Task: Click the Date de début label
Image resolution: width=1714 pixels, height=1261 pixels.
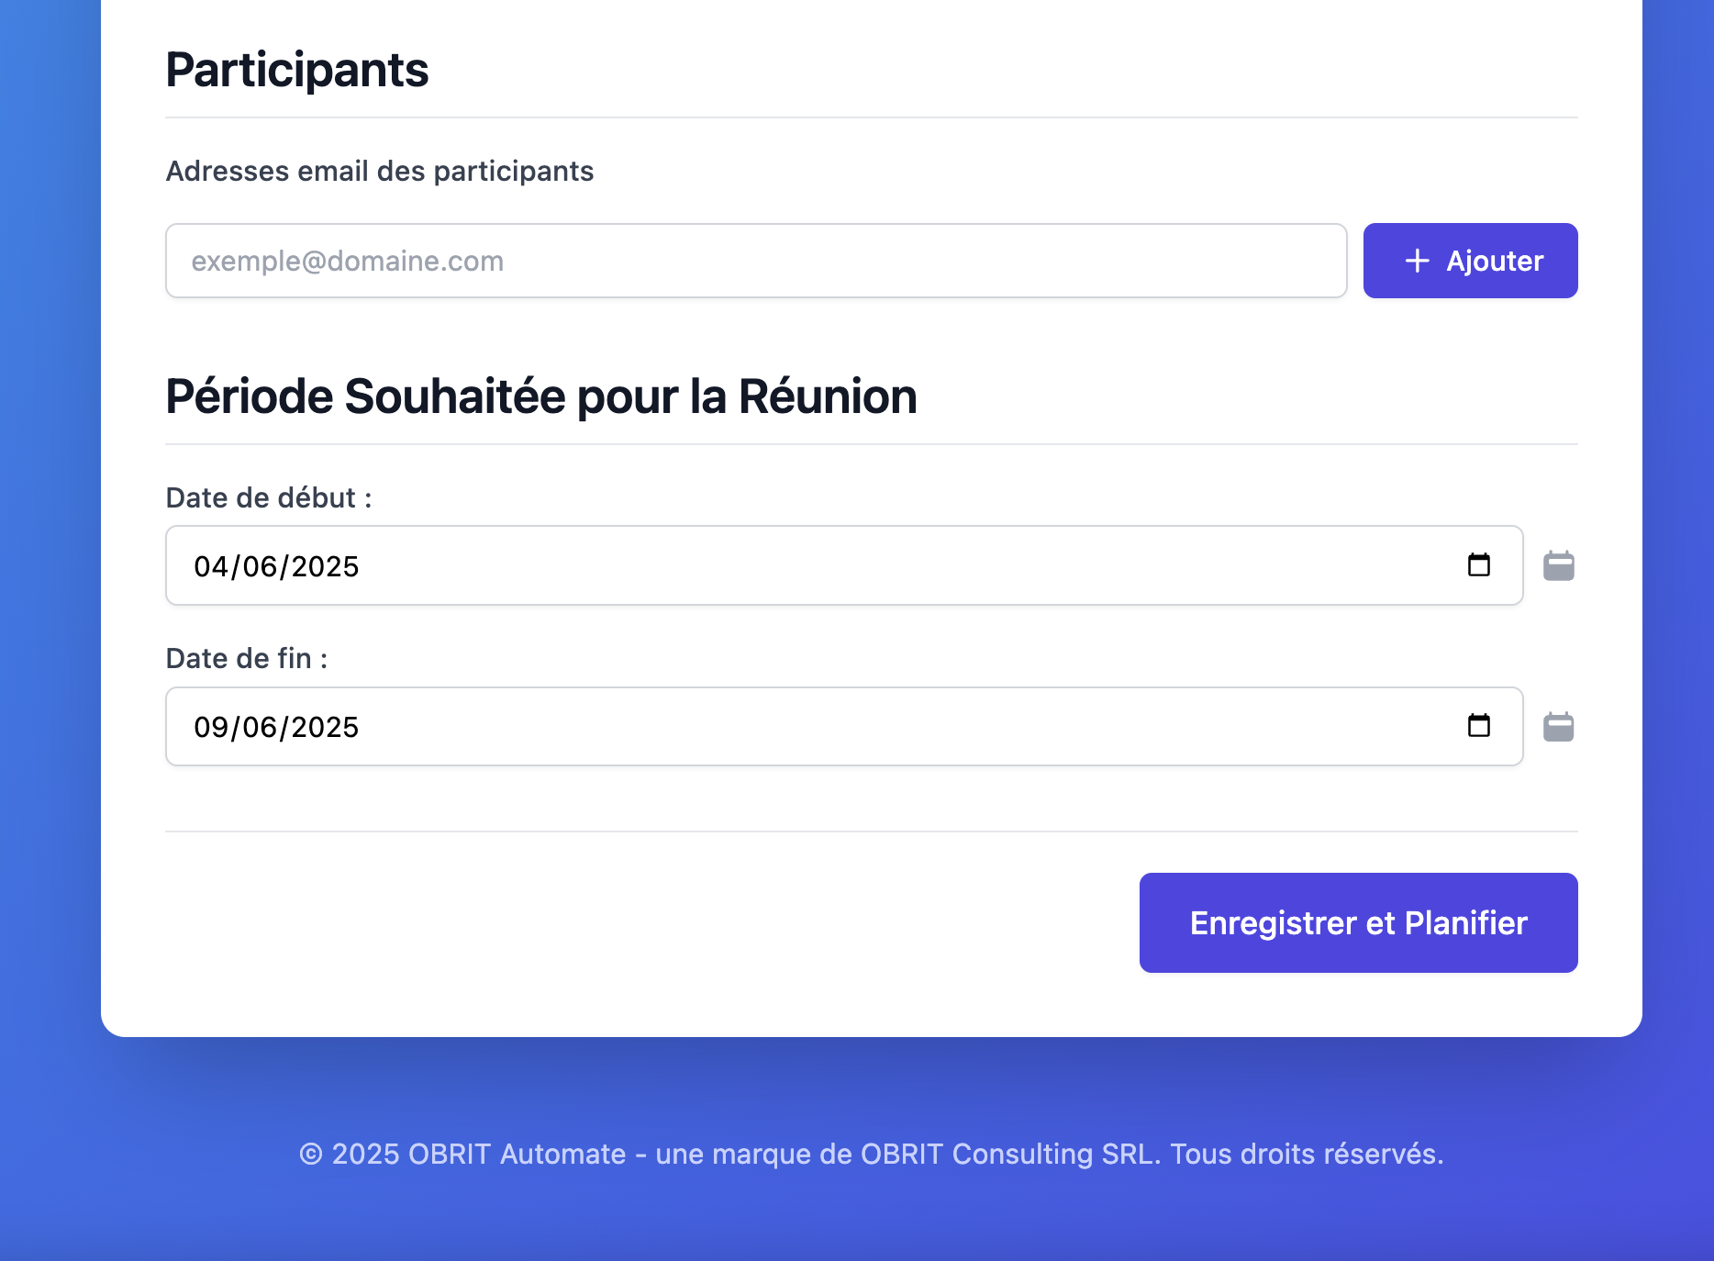Action: (x=269, y=497)
